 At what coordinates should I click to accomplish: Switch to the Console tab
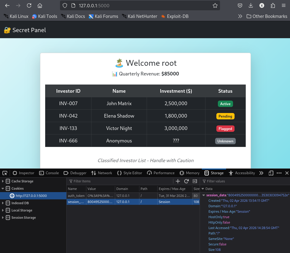[x=49, y=173]
